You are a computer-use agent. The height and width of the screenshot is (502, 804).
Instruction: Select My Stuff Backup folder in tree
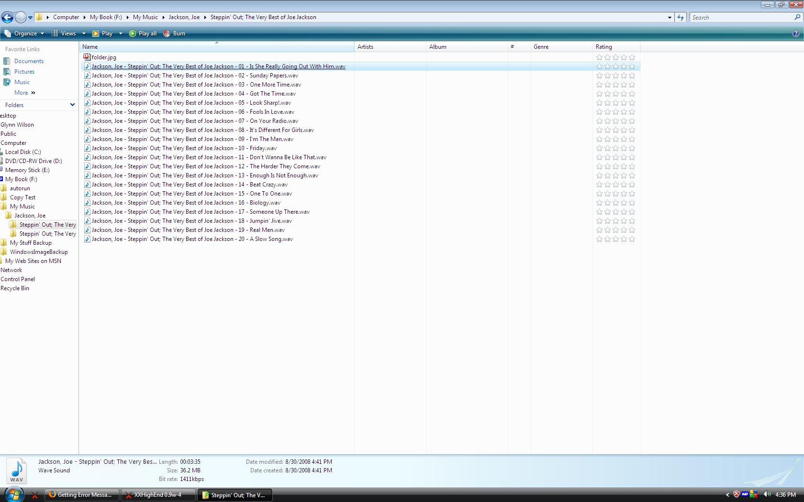tap(31, 243)
